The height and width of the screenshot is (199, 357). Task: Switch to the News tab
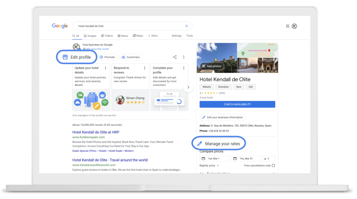123,36
